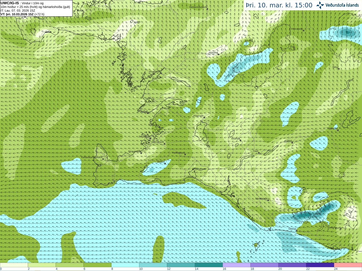Pick the 4–6 m/s legend swatch
Image resolution: width=362 pixels, height=271 pixels.
(x=70, y=265)
